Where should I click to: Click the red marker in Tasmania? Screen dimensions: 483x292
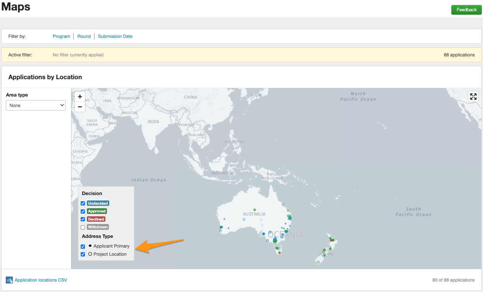tap(280, 253)
